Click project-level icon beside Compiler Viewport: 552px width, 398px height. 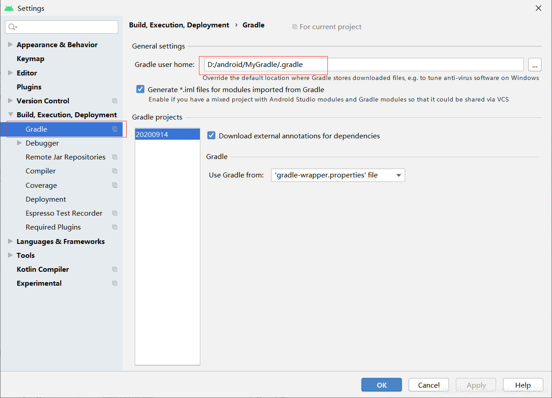pos(115,171)
